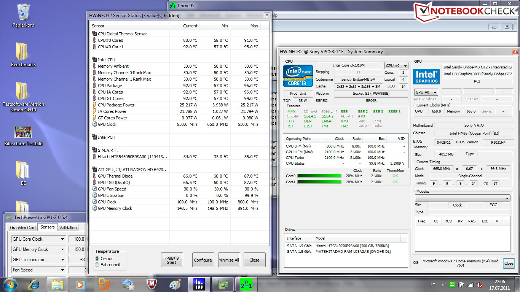Open the photo gallery taskbar icon
Viewport: 520px width, 292px height.
128,284
